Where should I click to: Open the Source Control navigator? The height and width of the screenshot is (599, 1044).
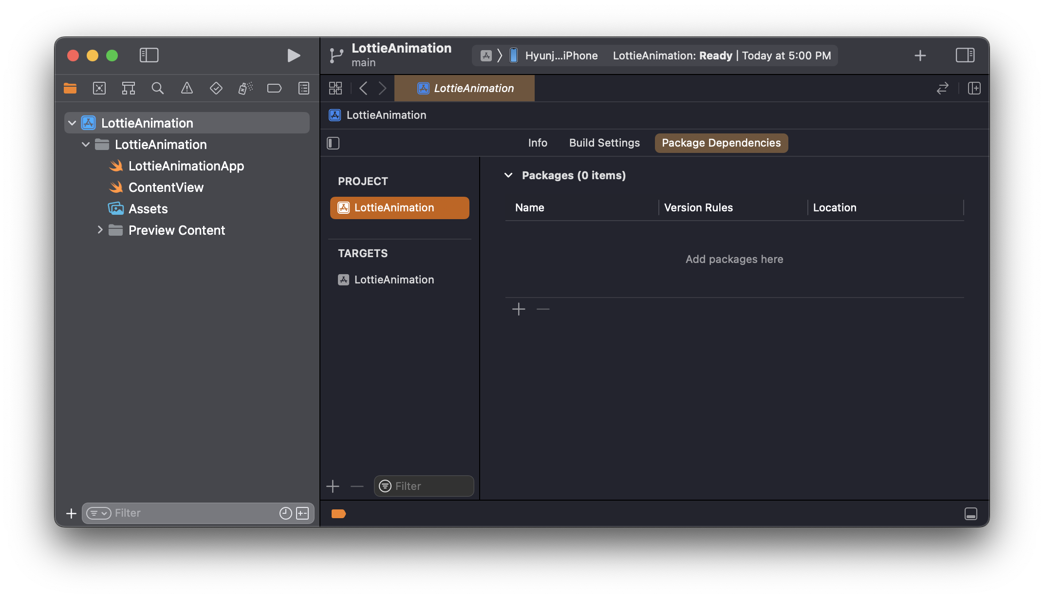99,88
